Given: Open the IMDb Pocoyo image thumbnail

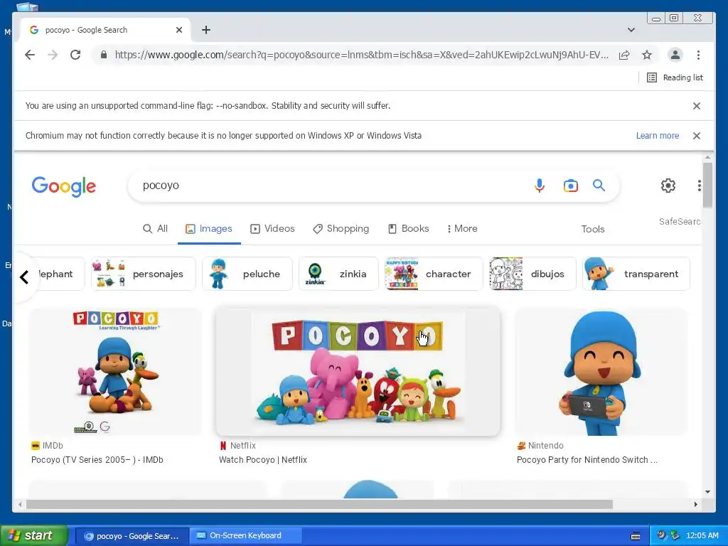Looking at the screenshot, I should click(x=116, y=372).
